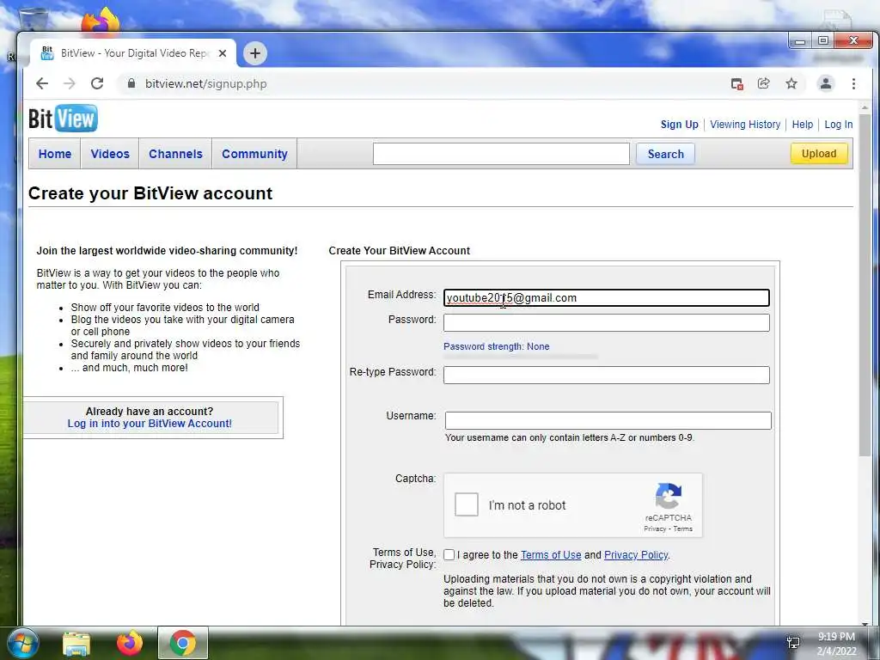Open the Community nav tab
This screenshot has width=880, height=660.
pos(254,154)
